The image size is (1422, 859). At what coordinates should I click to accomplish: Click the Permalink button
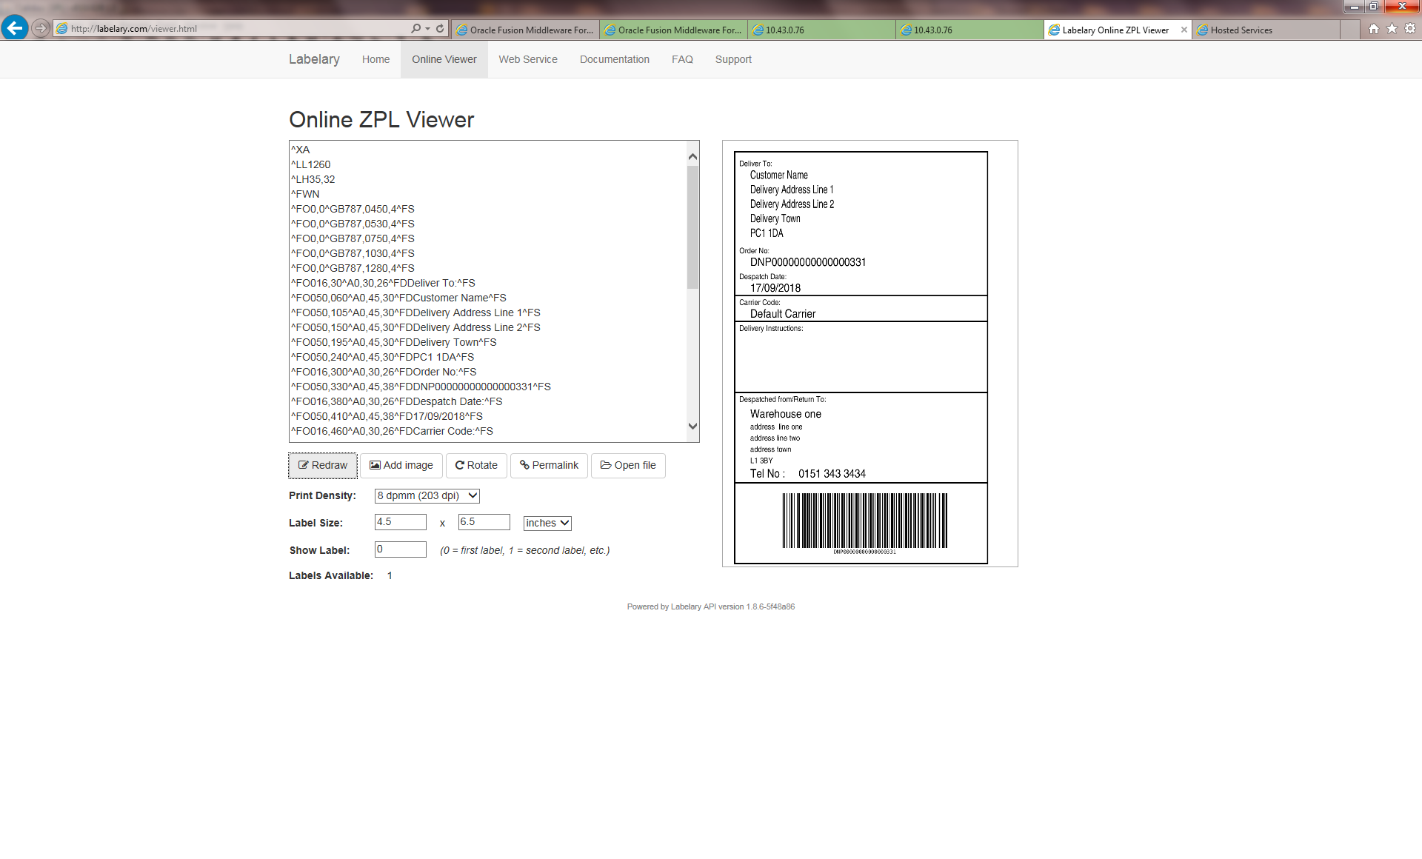(x=549, y=465)
